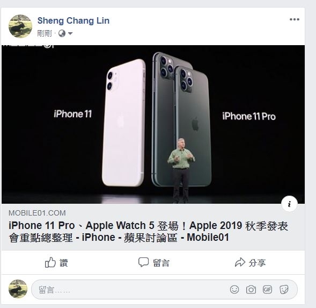Expand the post audience dropdown arrow
Viewport: 316px width, 308px height.
70,33
